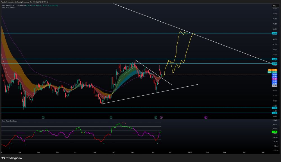Click the gray 48.90 value label

pyautogui.click(x=275, y=85)
